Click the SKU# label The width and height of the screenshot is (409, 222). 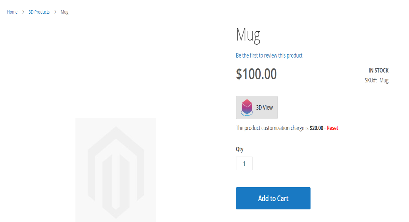coord(370,80)
